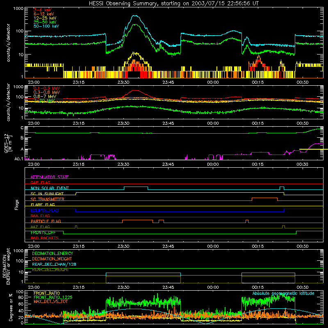This screenshot has height=328, width=328.
Task: Click the DECIMATION_ENERGY legend label
Action: click(52, 253)
